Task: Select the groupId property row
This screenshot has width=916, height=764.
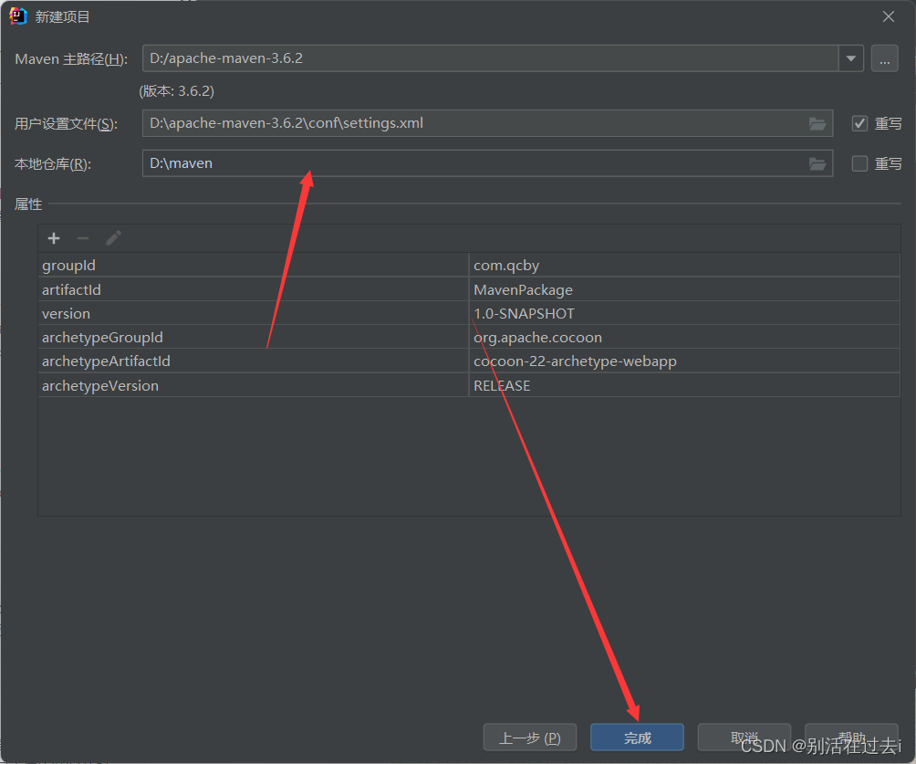Action: (x=469, y=266)
